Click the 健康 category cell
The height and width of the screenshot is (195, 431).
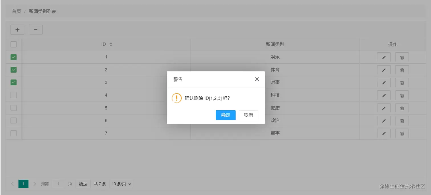pyautogui.click(x=275, y=108)
